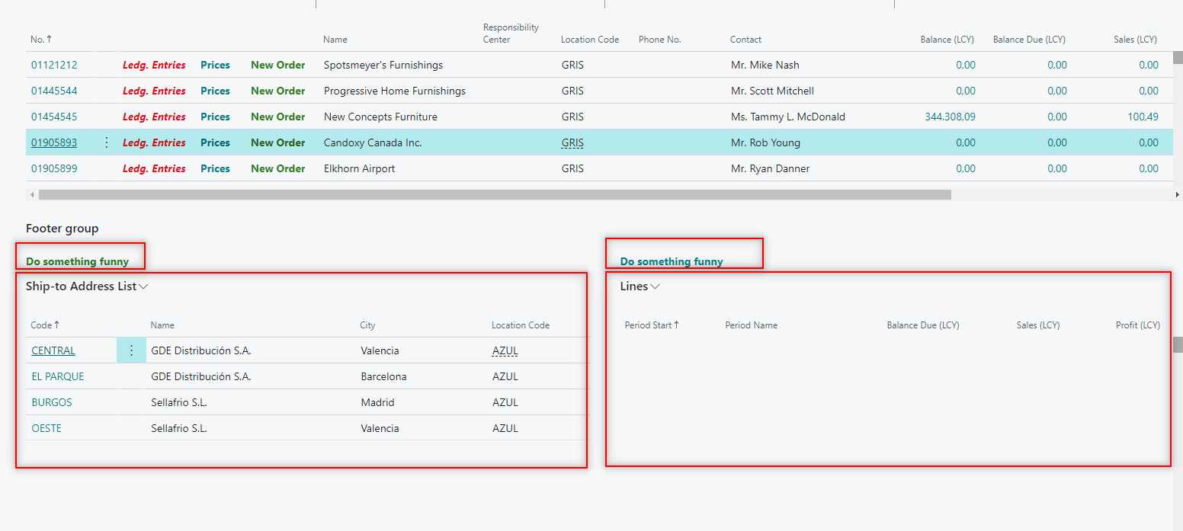Click the right Do something funny action

[x=672, y=261]
